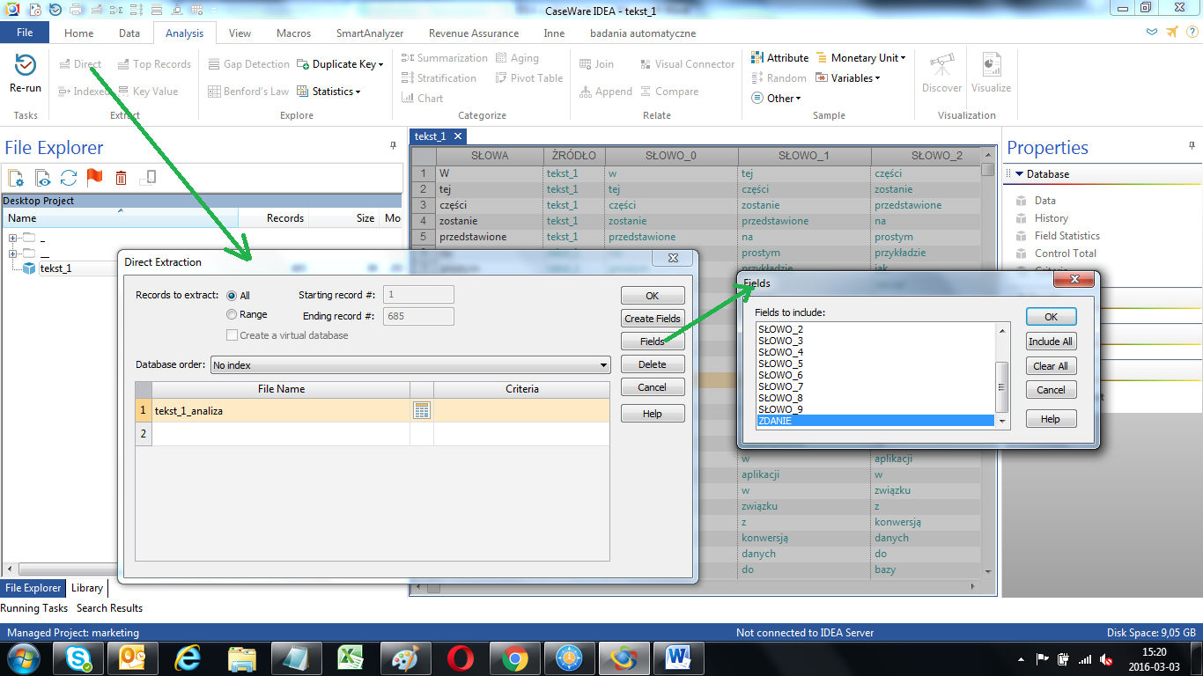Image resolution: width=1203 pixels, height=676 pixels.
Task: Open the SmartAnalyzer ribbon tab
Action: click(370, 33)
